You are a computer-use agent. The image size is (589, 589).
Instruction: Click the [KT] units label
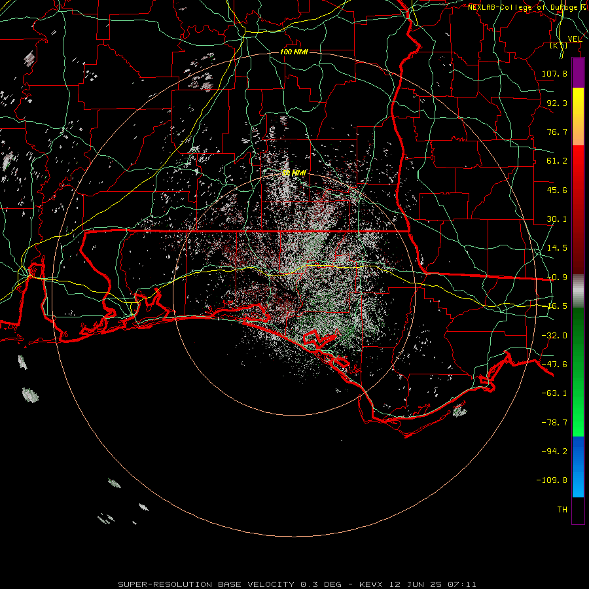coord(559,46)
